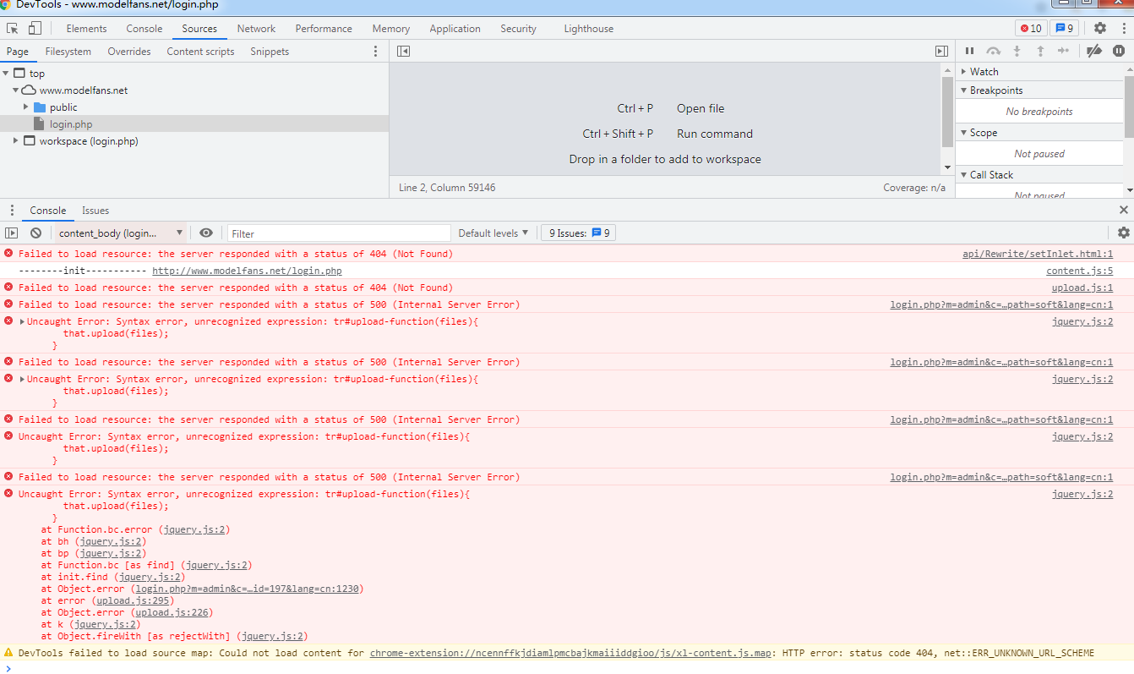Open the DevTools three-dot customize menu
1134x674 pixels.
pyautogui.click(x=1124, y=28)
